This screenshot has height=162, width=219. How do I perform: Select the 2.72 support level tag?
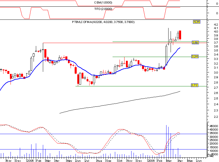[195, 85]
